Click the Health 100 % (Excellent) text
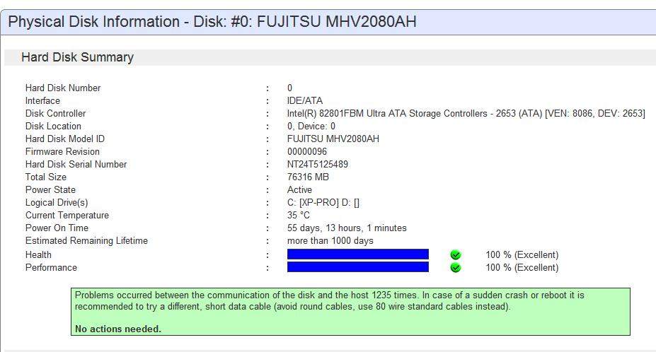The height and width of the screenshot is (352, 656). click(522, 254)
